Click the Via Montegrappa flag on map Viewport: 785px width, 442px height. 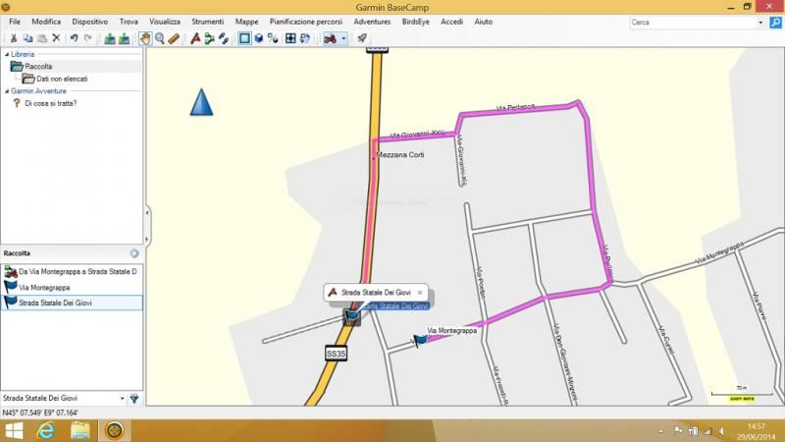pyautogui.click(x=420, y=340)
